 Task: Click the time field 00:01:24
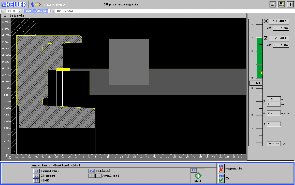tap(274, 144)
